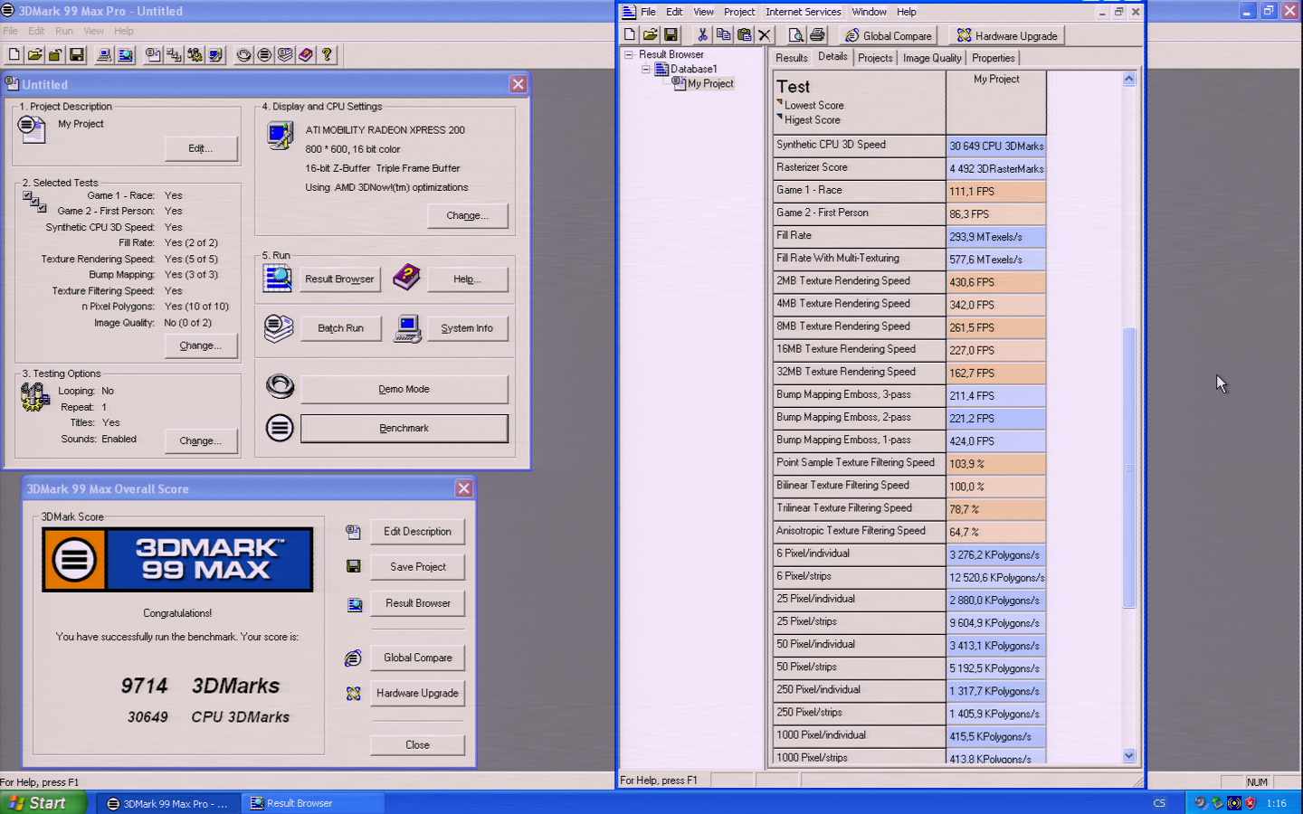Click New document icon in Result Browser toolbar
The image size is (1303, 814).
630,34
